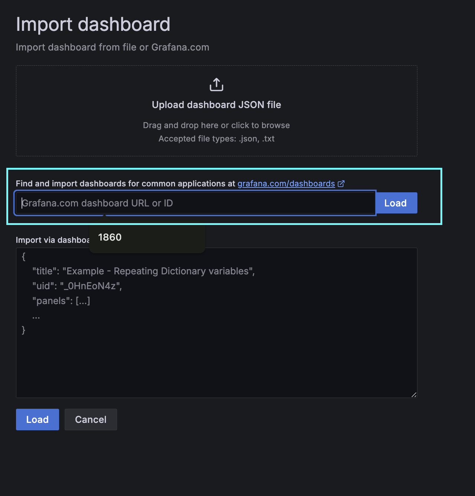Viewport: 475px width, 496px height.
Task: Focus the Grafana.com dashboard URL or ID field
Action: 195,203
